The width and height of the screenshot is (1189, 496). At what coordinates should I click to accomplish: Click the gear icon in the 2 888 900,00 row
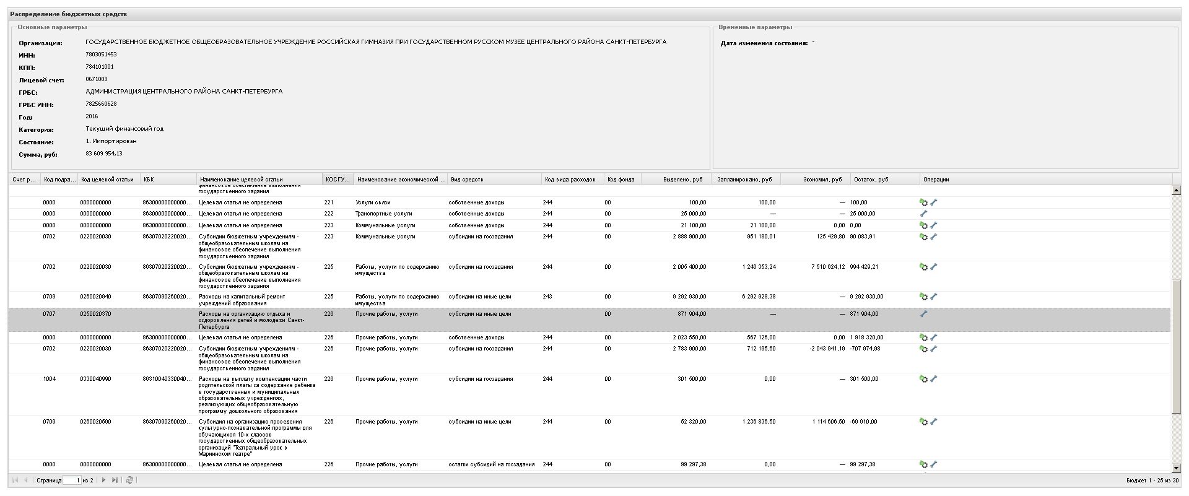923,237
